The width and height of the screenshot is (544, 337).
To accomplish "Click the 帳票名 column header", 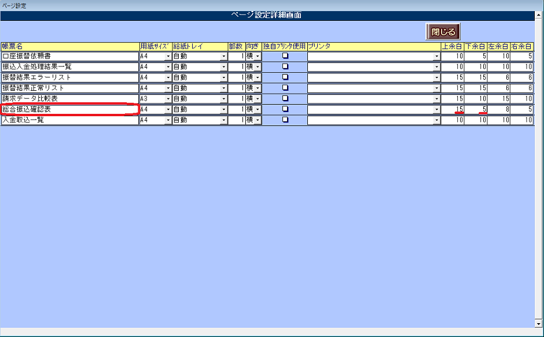I will coord(69,46).
